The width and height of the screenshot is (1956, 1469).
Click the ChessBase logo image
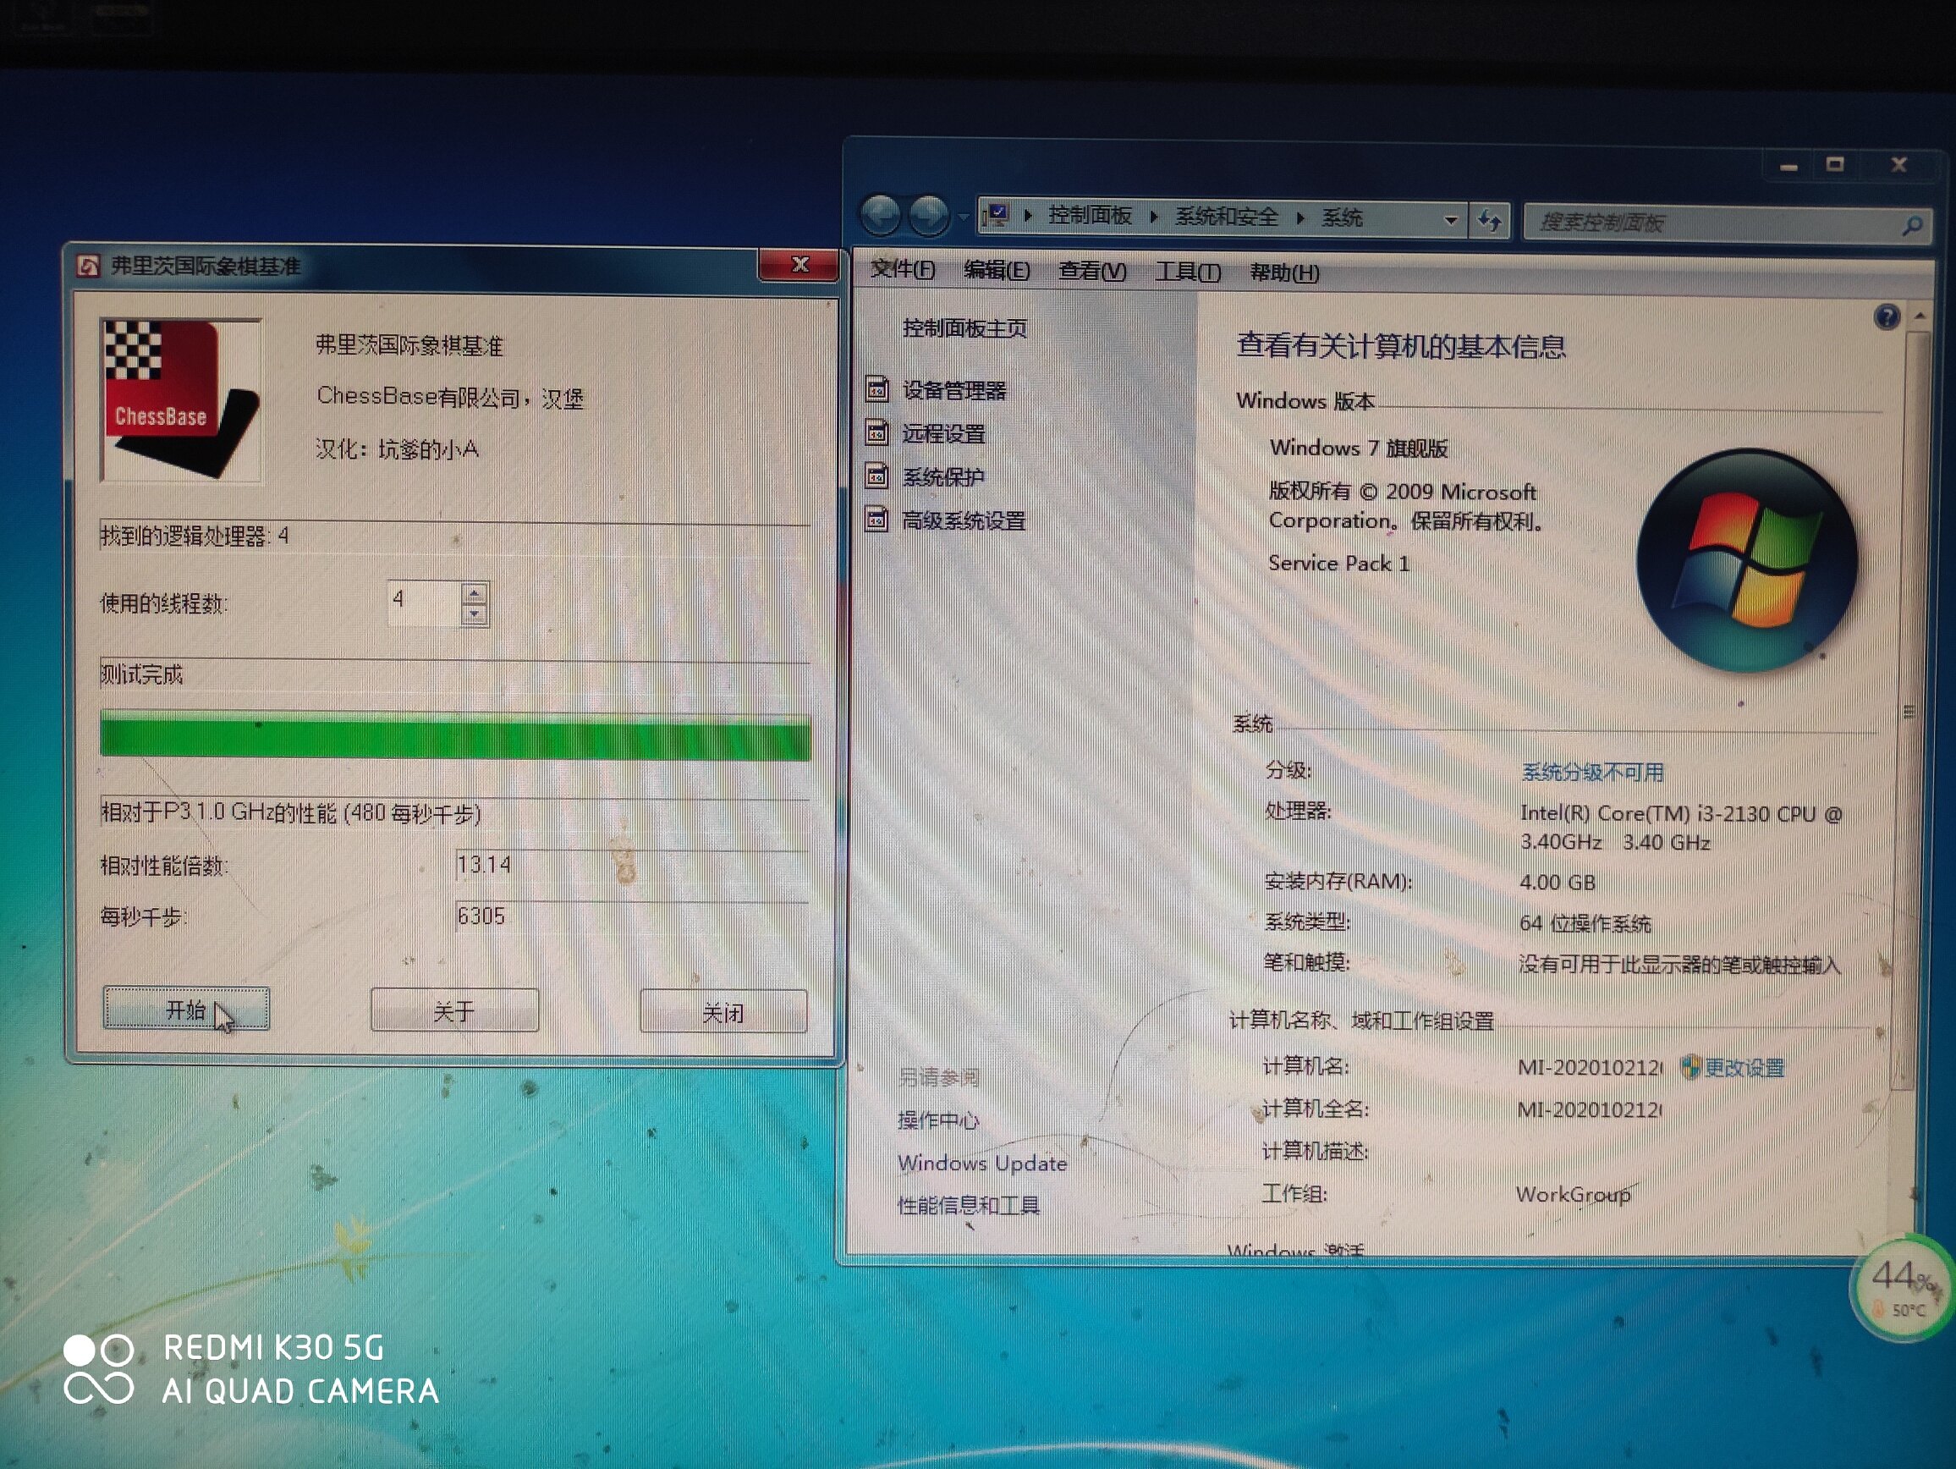(180, 399)
